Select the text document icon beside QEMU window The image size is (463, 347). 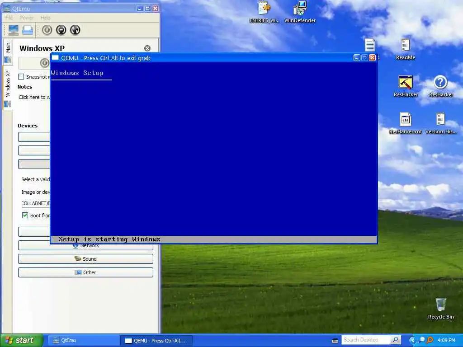370,45
